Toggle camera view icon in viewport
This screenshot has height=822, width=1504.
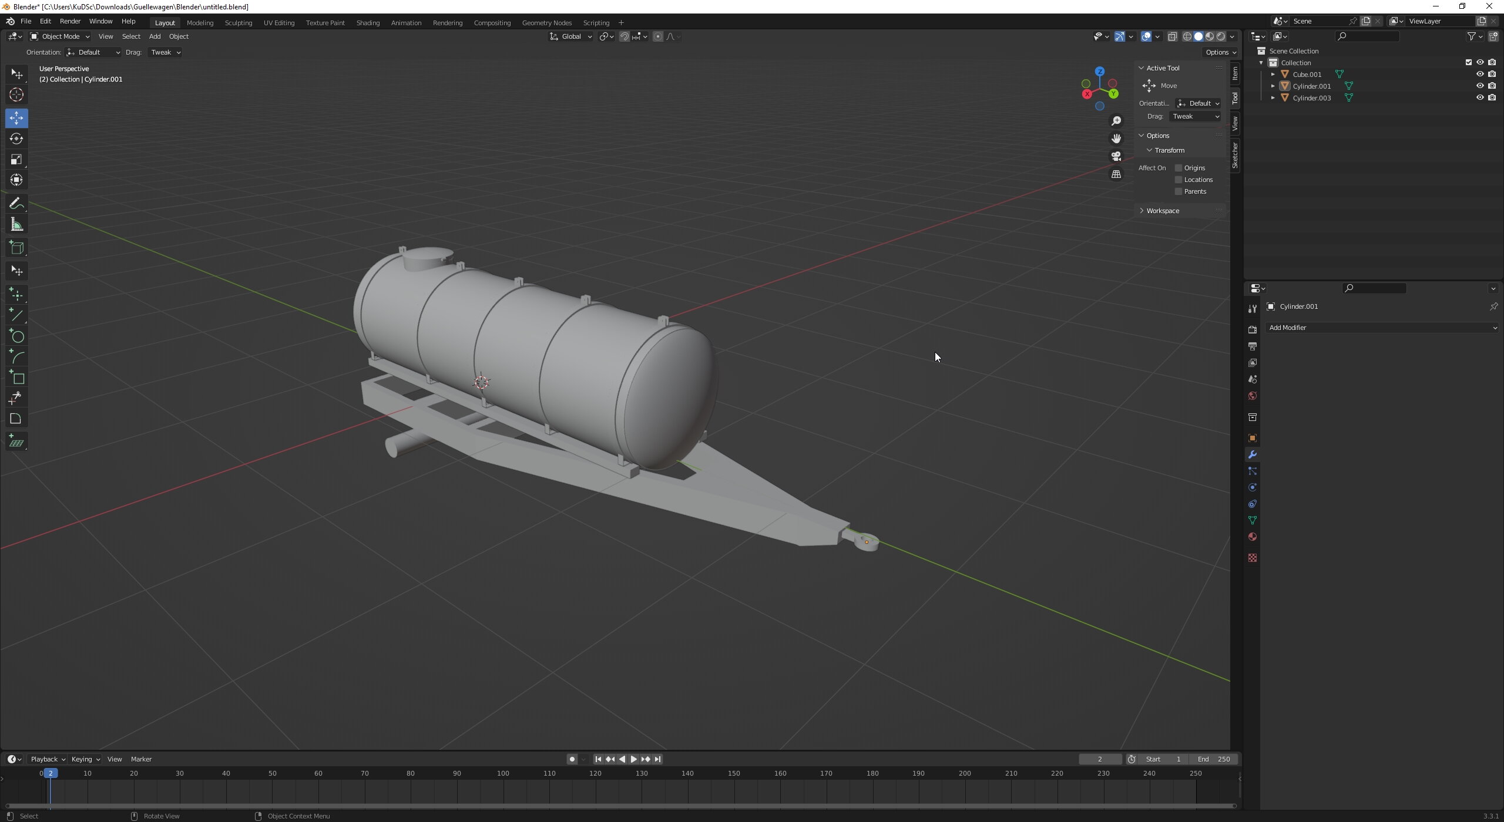[1116, 156]
